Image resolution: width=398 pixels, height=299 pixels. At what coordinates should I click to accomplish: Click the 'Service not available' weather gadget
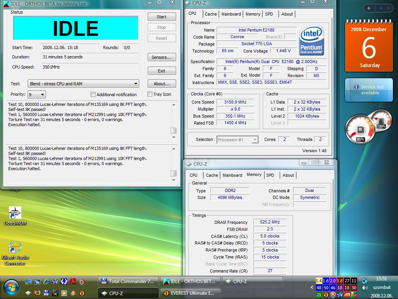coord(369,90)
